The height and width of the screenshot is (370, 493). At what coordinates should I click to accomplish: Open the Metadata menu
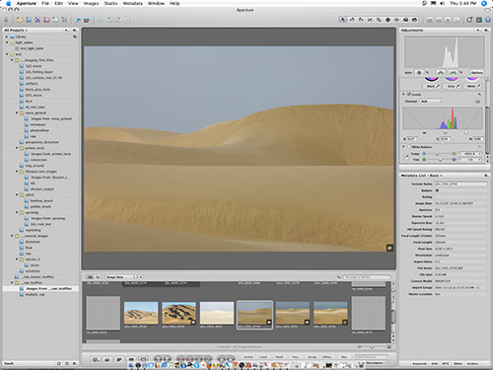tap(132, 3)
